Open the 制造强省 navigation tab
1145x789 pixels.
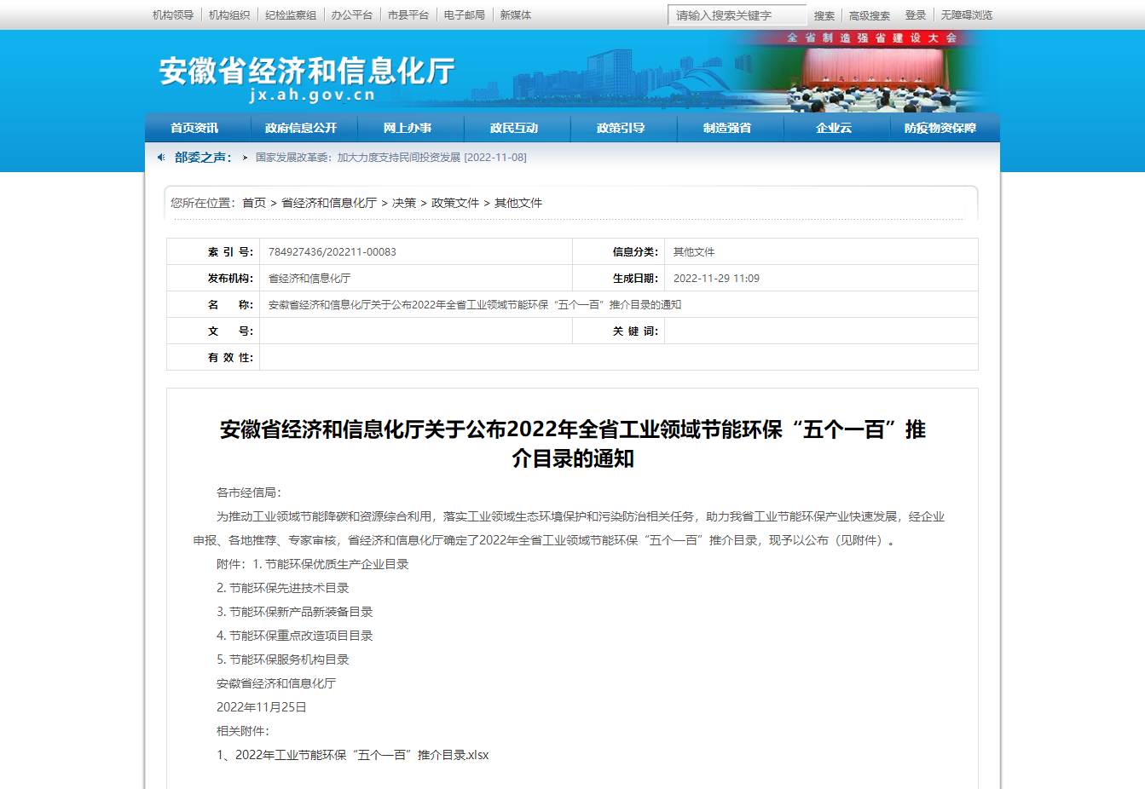pos(727,128)
